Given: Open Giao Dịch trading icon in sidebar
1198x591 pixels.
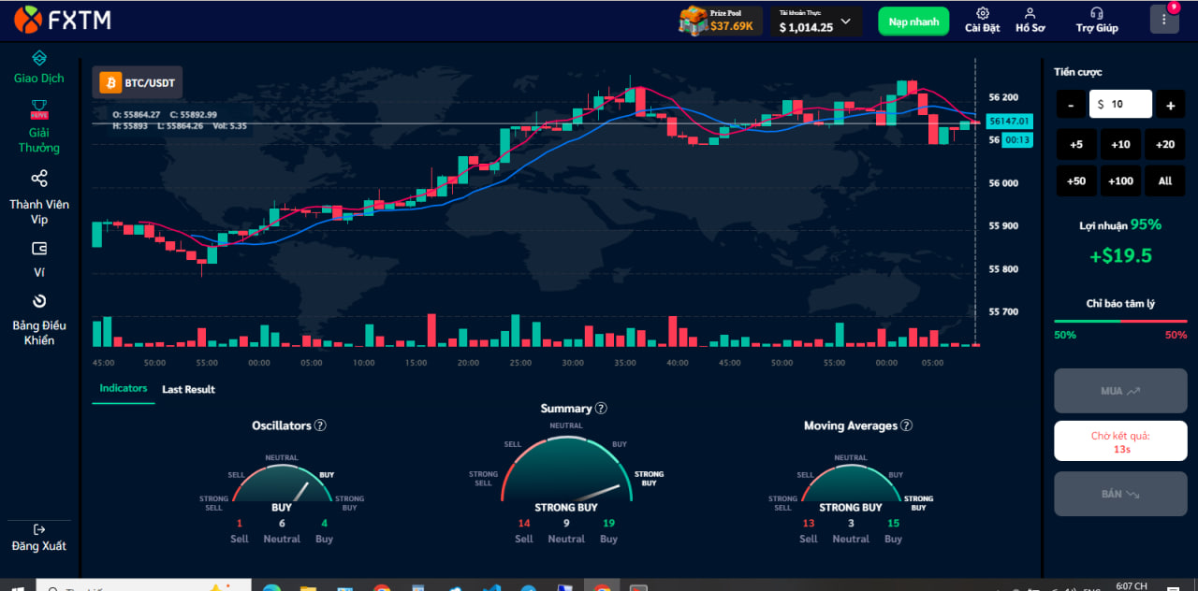Looking at the screenshot, I should coord(39,58).
